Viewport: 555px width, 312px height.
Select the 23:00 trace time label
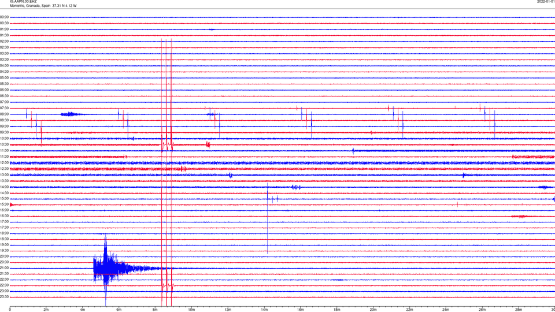coord(5,291)
